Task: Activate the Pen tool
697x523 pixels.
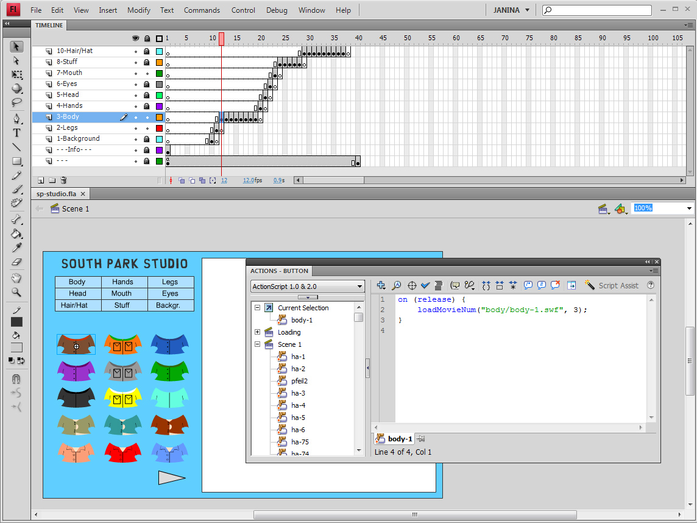Action: coord(16,119)
